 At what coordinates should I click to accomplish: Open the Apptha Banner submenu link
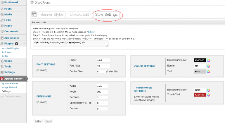click(x=10, y=83)
